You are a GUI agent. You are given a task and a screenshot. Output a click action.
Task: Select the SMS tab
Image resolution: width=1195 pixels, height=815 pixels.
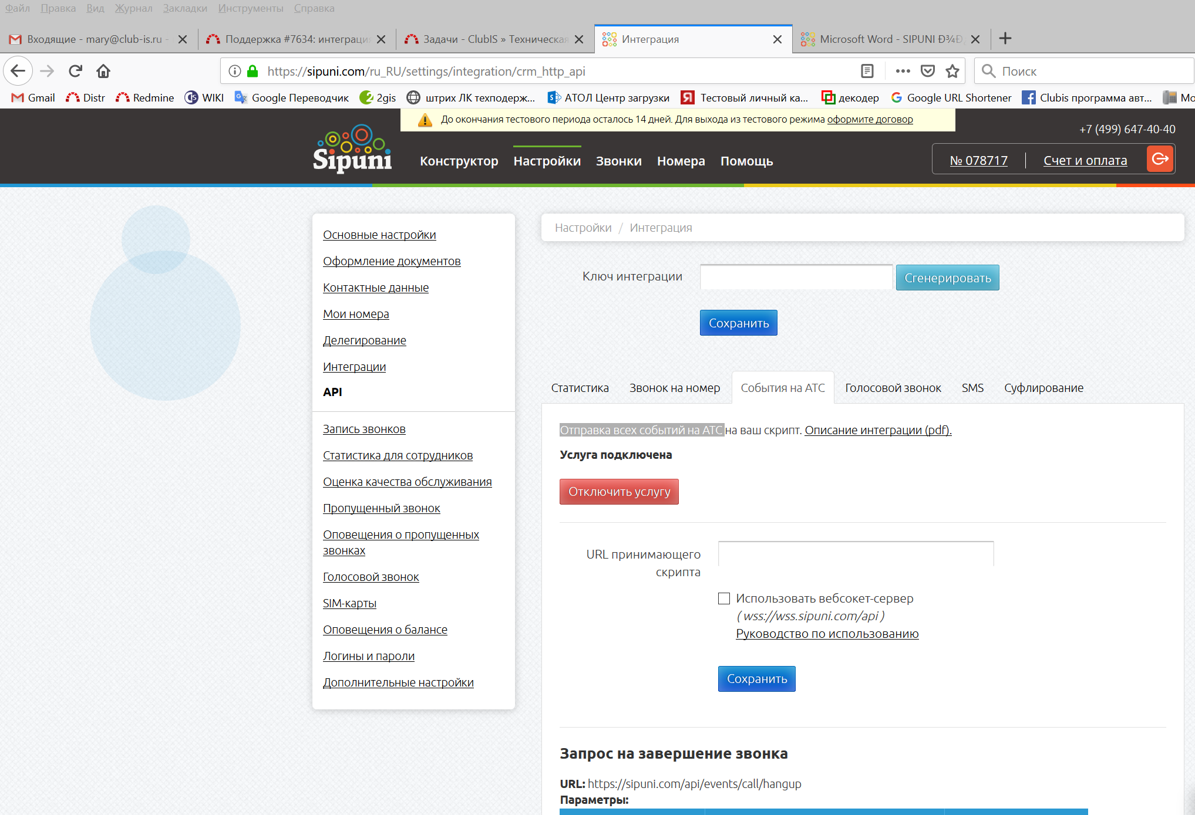[973, 388]
